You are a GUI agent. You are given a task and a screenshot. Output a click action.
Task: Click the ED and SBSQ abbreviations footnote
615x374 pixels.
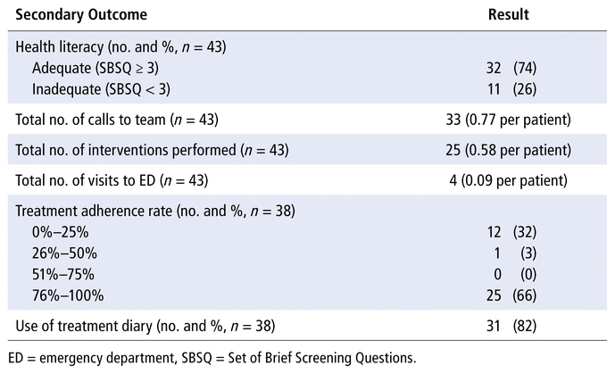tap(212, 359)
